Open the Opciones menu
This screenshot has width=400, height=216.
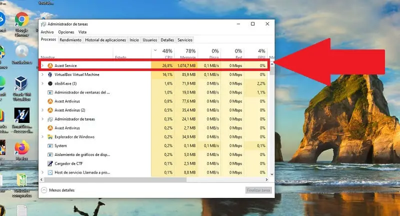(66, 32)
